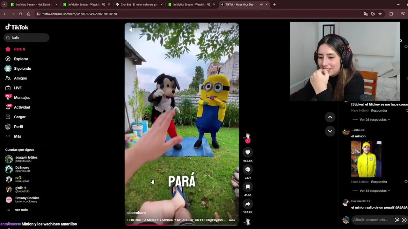Switch to ImVickky Stream Kick Dashboard tab
Image resolution: width=408 pixels, height=229 pixels.
(34, 4)
